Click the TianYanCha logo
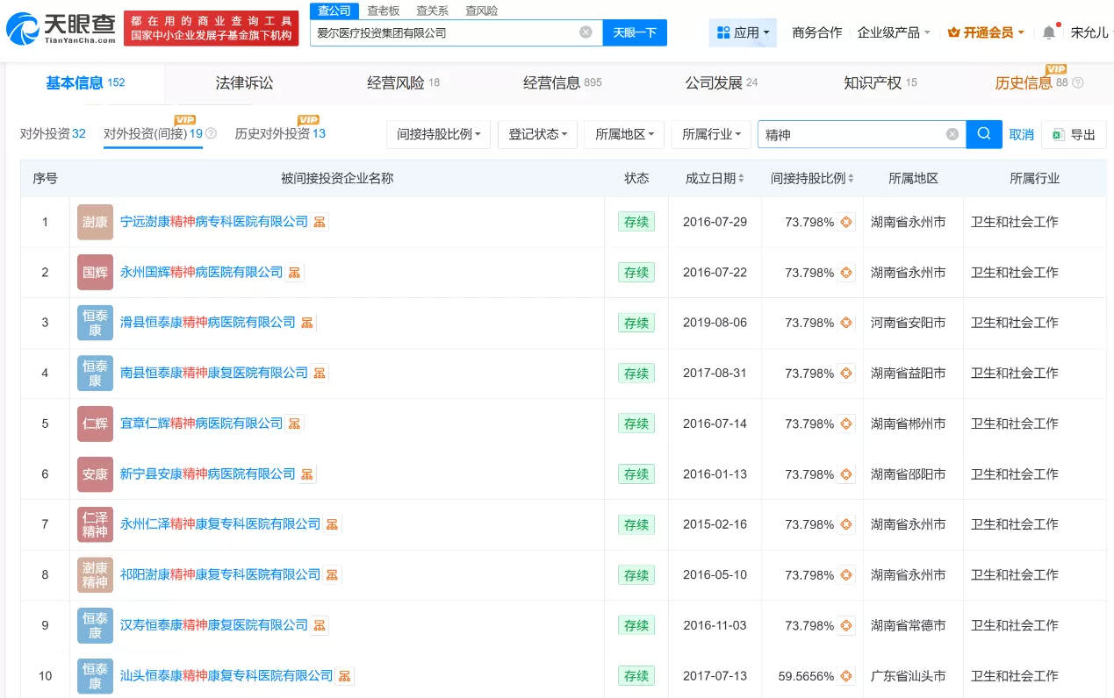The height and width of the screenshot is (698, 1114). click(60, 29)
